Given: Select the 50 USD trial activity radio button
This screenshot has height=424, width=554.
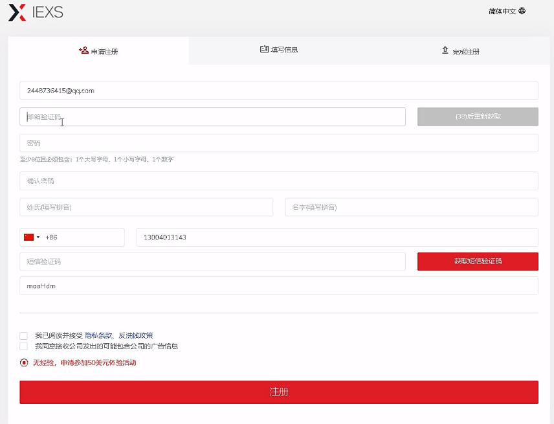Looking at the screenshot, I should [x=24, y=363].
